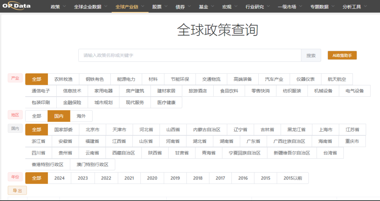
Task: Click the 年份 category label
Action: [15, 177]
